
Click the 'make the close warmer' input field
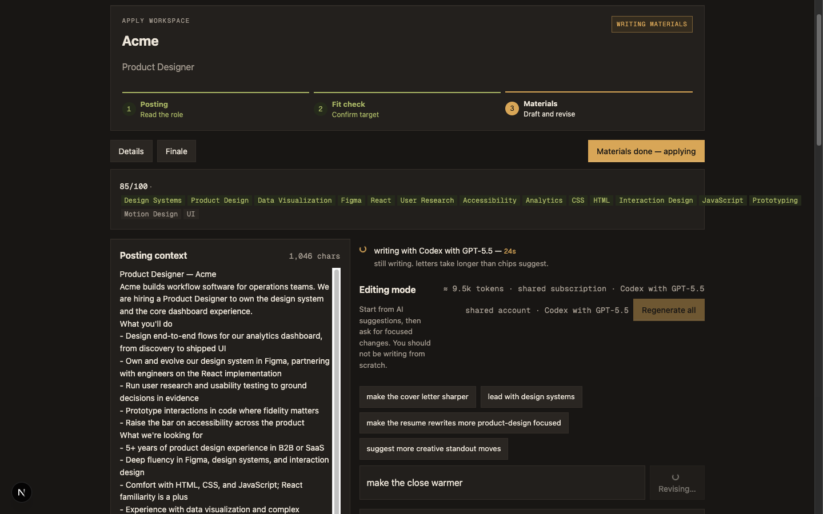coord(502,483)
